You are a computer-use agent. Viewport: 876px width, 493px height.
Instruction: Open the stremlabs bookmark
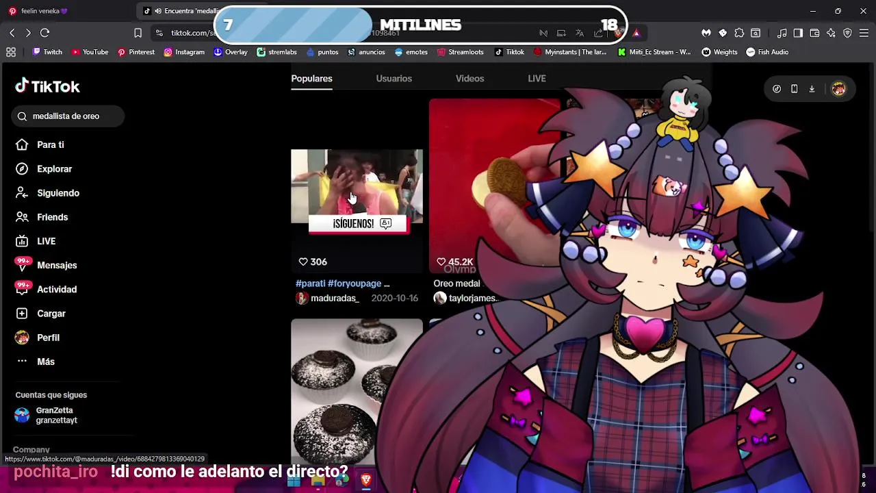coord(276,52)
